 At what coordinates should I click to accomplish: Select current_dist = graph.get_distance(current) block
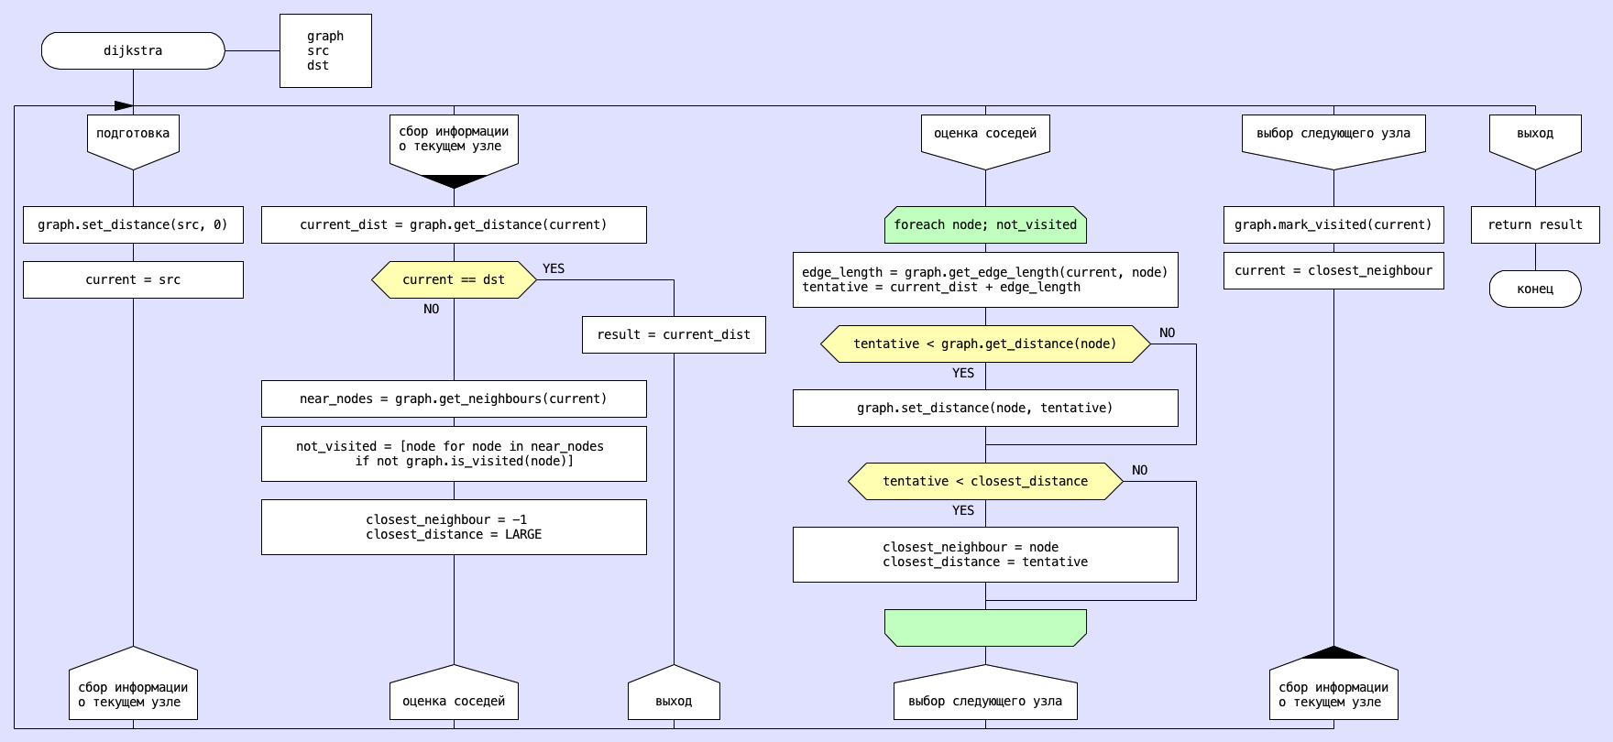[x=454, y=224]
